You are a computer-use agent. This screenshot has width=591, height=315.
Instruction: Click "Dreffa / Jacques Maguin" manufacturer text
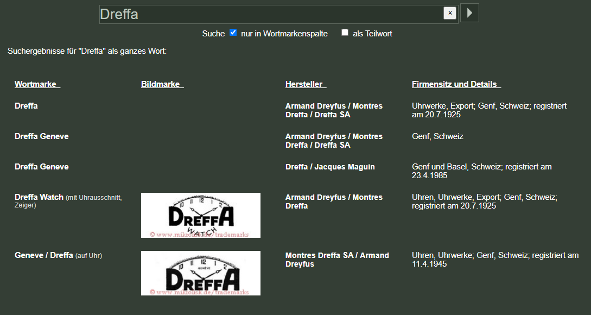tap(330, 167)
